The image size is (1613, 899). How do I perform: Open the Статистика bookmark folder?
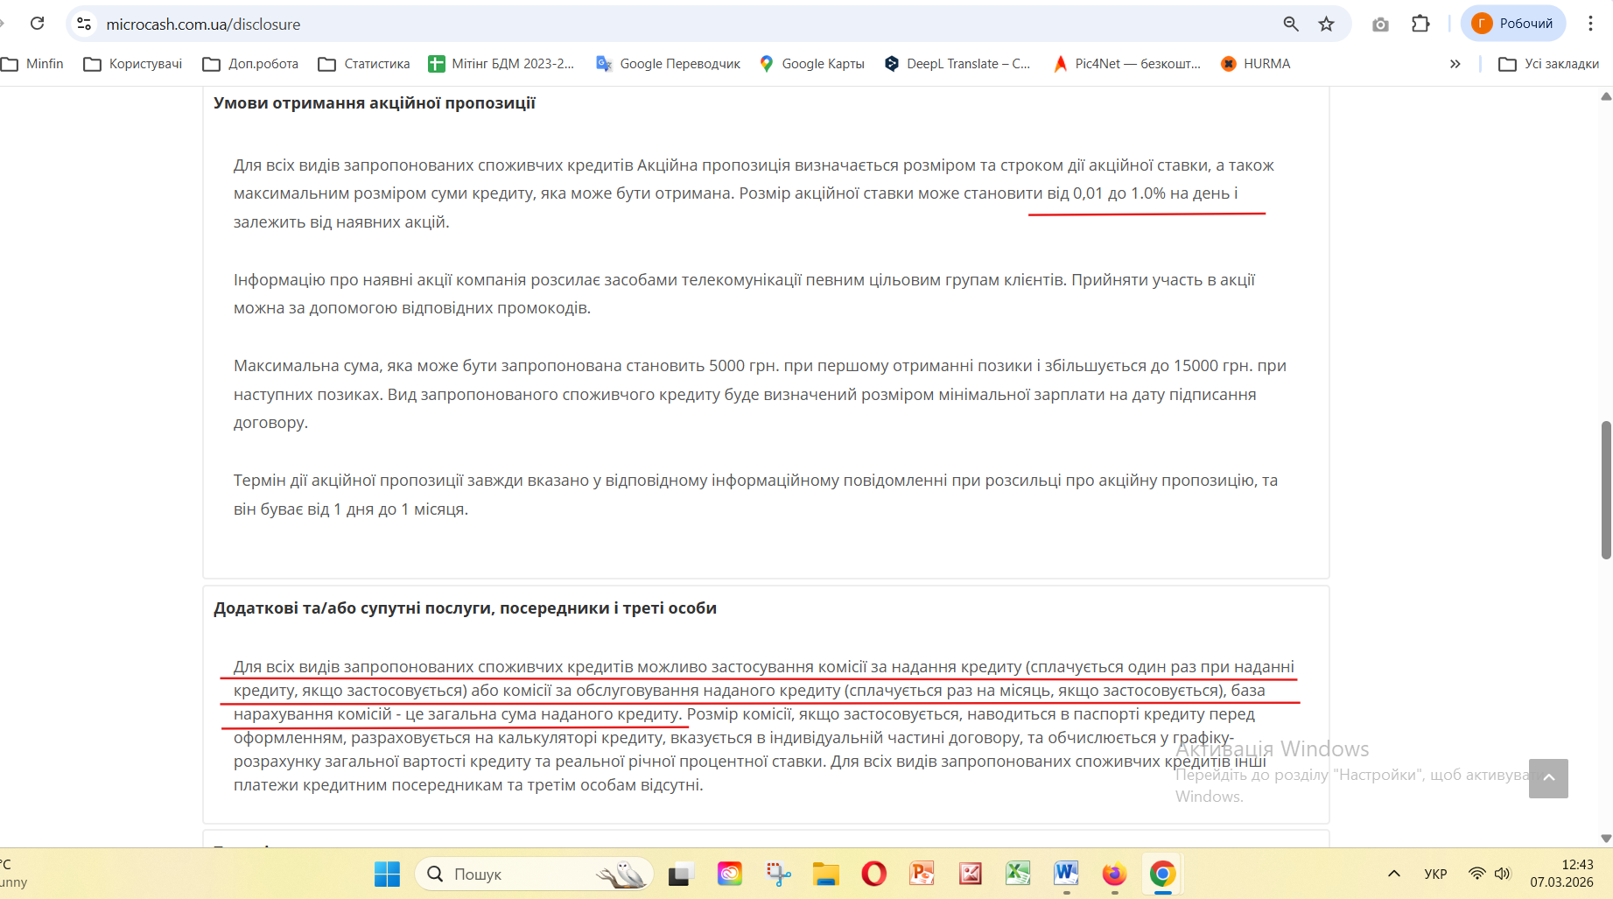click(x=364, y=64)
